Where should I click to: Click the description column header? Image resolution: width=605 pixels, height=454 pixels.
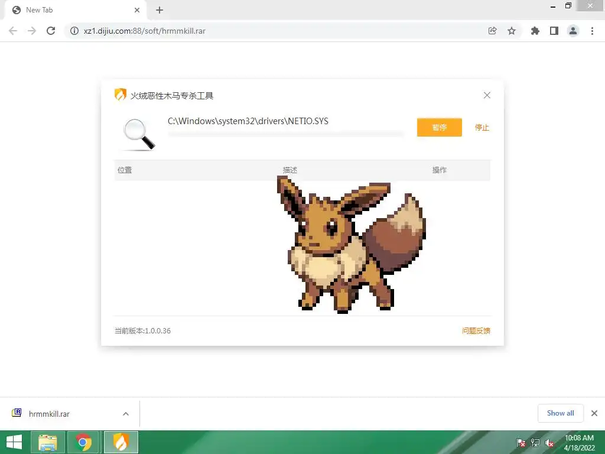coord(290,170)
